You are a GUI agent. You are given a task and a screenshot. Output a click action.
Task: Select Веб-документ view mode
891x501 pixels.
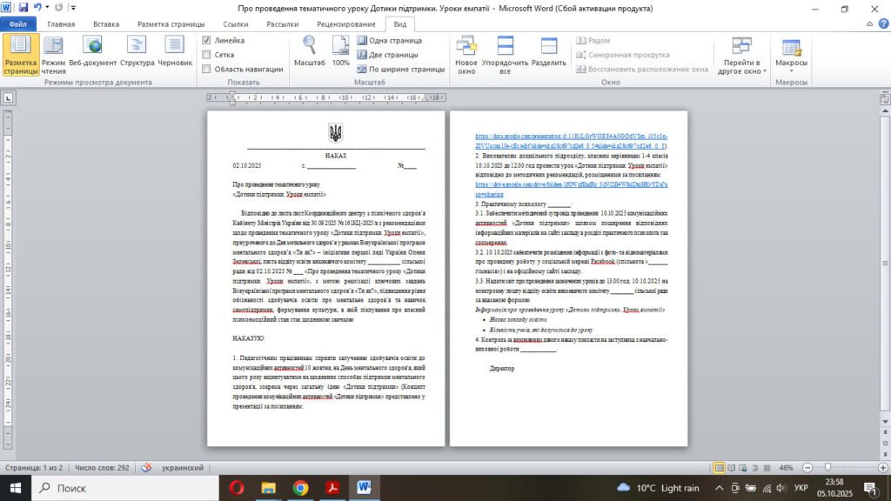(x=92, y=54)
